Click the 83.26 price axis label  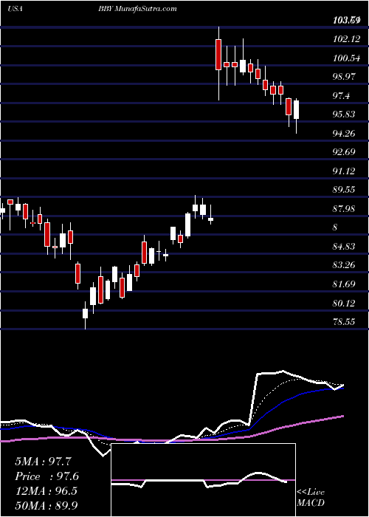point(345,265)
